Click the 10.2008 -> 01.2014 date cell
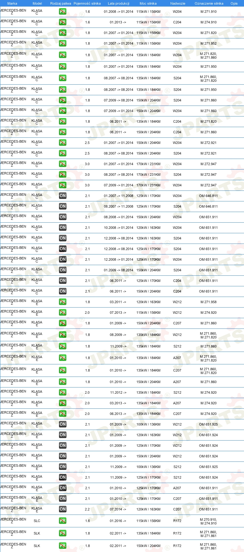Viewport: 244px width, 552px height. 119,228
